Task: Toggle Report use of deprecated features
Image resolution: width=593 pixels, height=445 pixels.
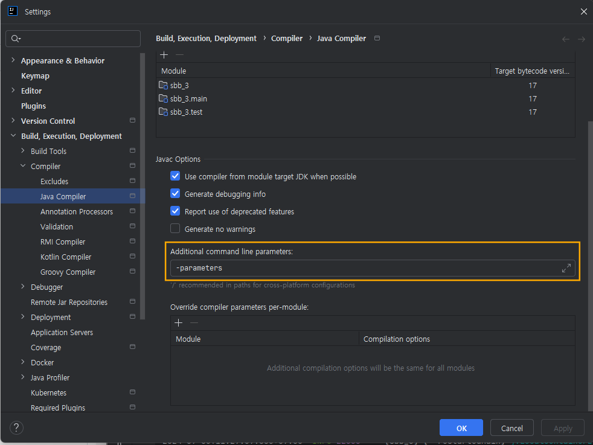Action: tap(175, 211)
